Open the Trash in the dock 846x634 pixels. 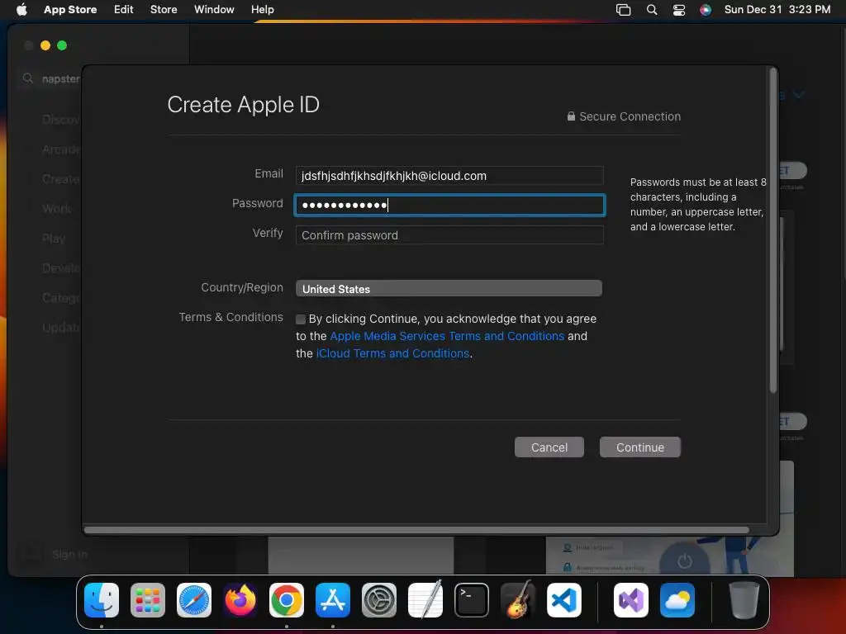tap(744, 600)
